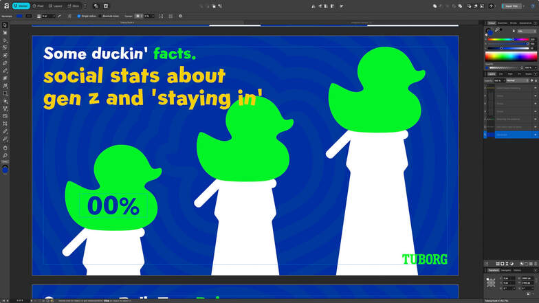539x303 pixels.
Task: Select the Move tool in left toolbar
Action: click(5, 25)
